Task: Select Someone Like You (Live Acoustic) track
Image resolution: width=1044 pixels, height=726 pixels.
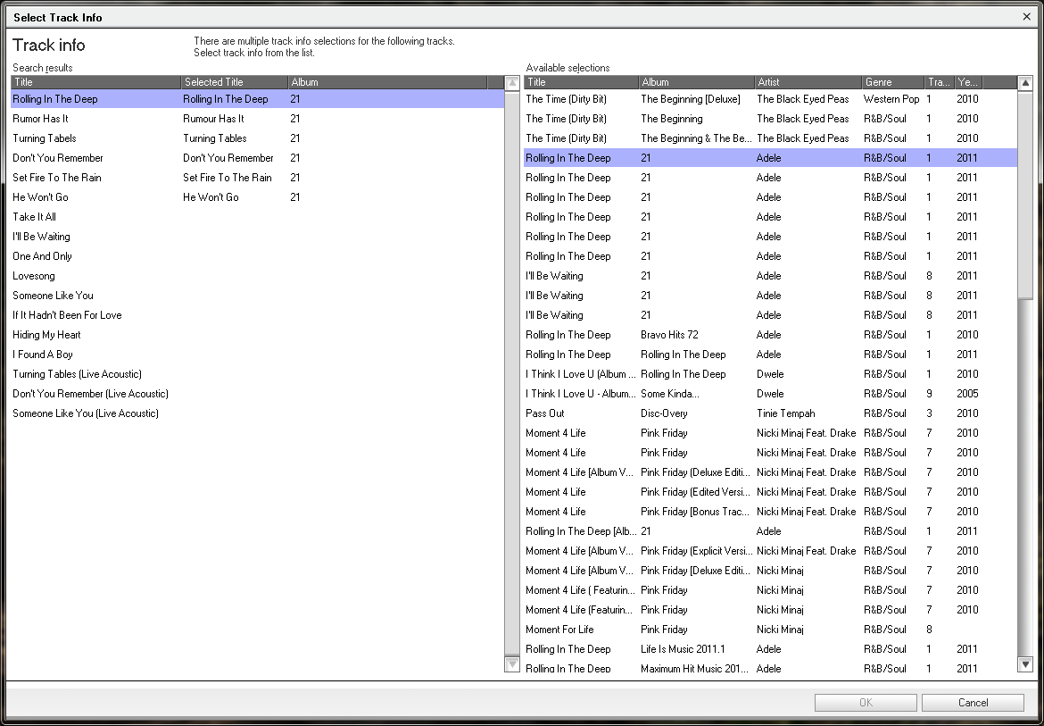Action: [x=86, y=413]
